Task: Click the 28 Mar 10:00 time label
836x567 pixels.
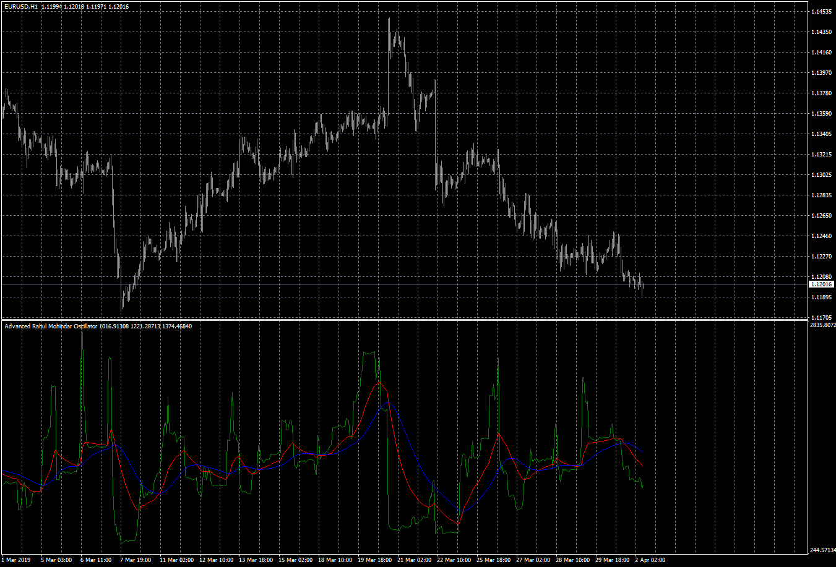Action: [573, 560]
